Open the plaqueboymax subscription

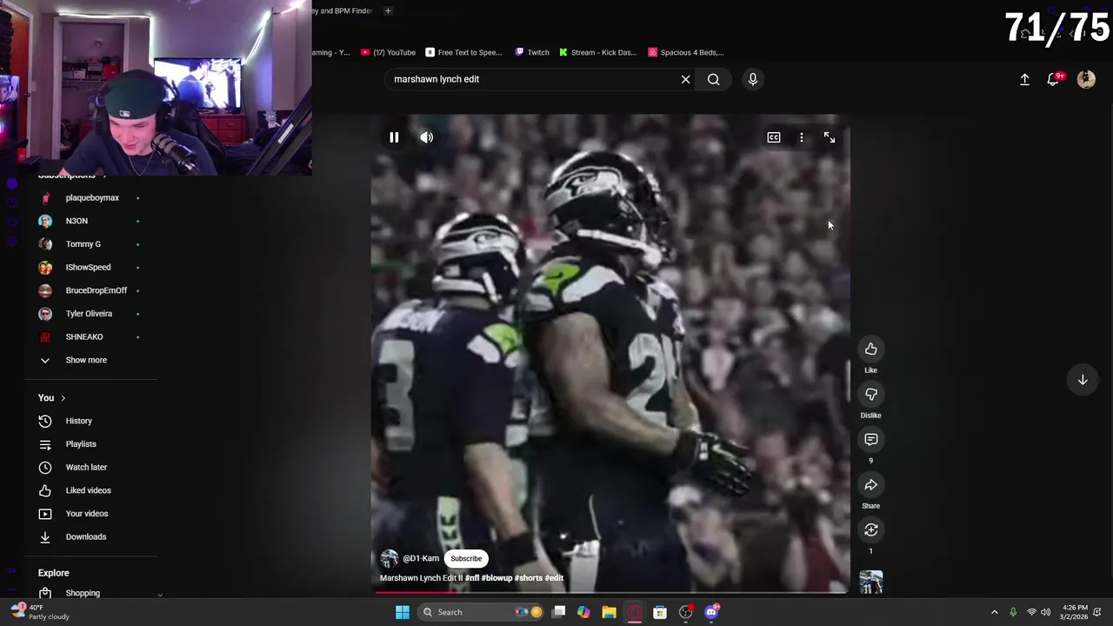pyautogui.click(x=90, y=198)
